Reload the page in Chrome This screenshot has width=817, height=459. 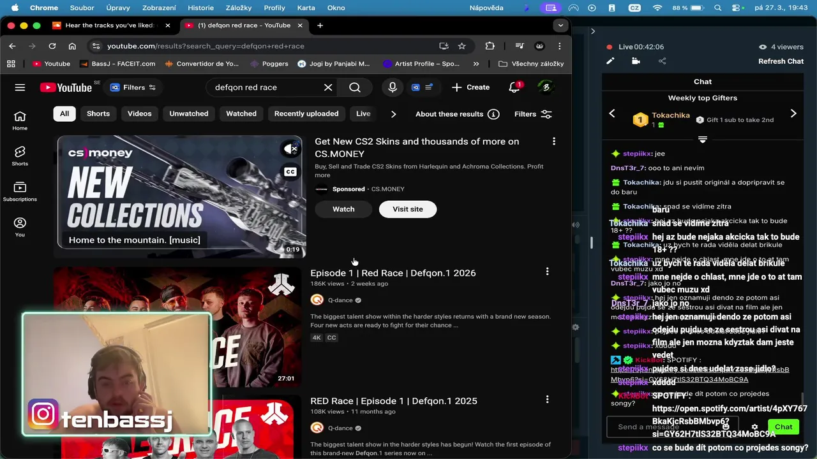click(x=52, y=46)
